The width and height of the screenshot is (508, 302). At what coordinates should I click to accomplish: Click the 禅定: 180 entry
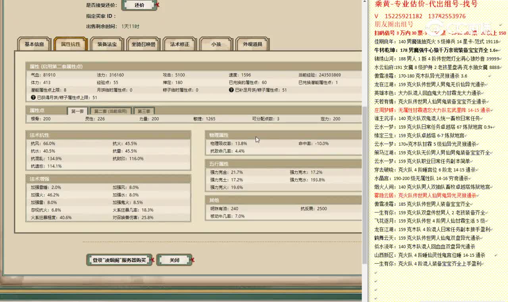pos(173,82)
